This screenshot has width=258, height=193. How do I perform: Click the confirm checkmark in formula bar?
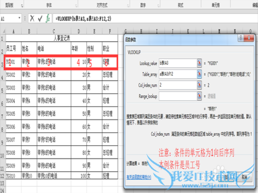pyautogui.click(x=40, y=19)
